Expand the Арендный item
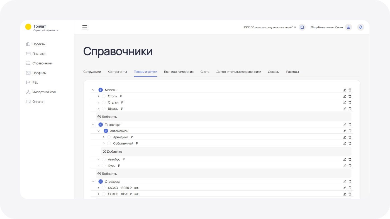 pyautogui.click(x=104, y=137)
